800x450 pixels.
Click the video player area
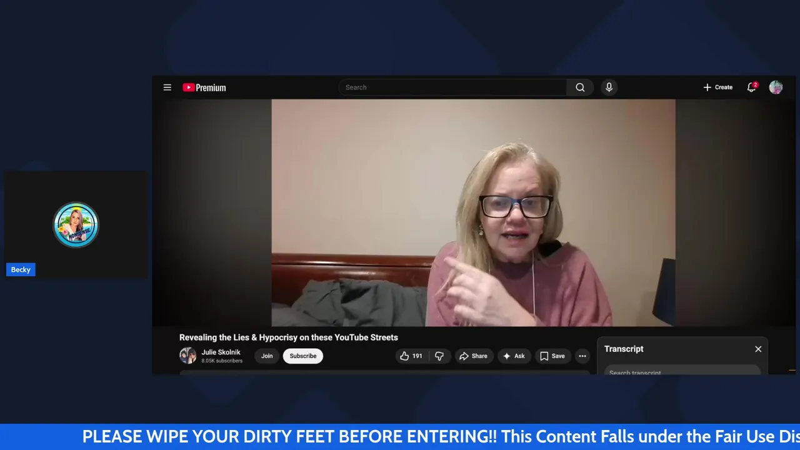(473, 212)
